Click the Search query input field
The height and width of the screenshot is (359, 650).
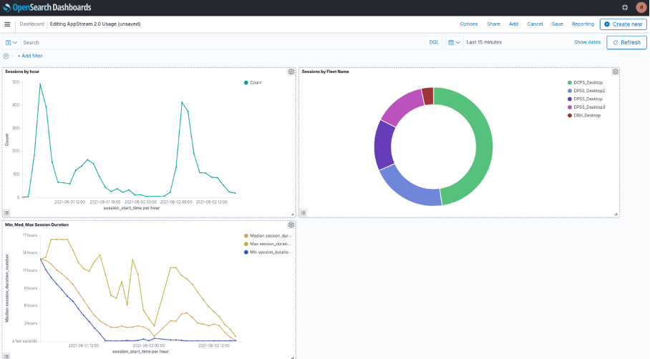(223, 42)
